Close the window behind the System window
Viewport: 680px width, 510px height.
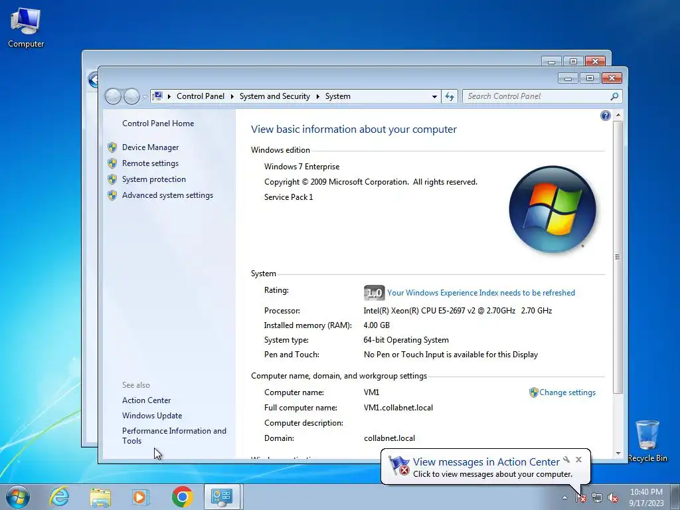click(595, 61)
